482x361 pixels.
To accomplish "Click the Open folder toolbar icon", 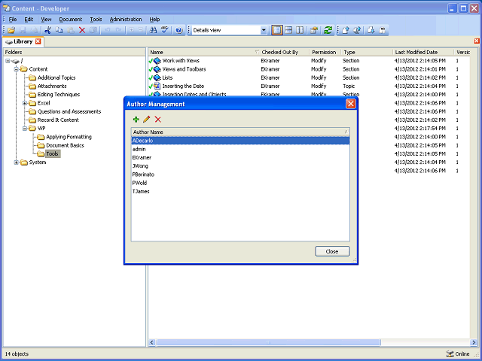I will tap(11, 30).
